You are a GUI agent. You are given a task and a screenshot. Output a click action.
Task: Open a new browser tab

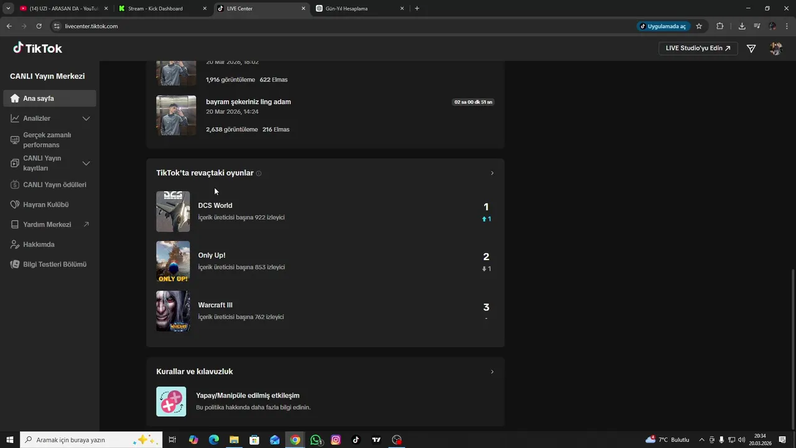(x=417, y=9)
